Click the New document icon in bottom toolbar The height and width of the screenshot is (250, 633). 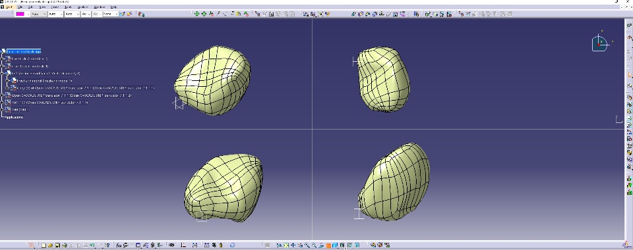coord(44,245)
